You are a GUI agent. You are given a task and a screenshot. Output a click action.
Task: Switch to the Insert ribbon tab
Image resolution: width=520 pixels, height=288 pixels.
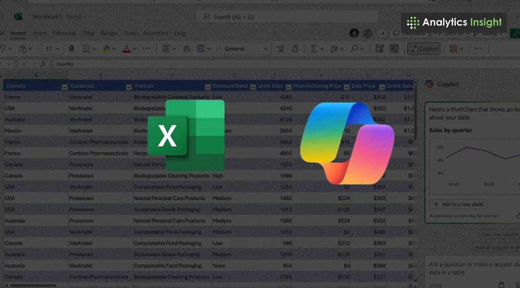click(x=39, y=33)
